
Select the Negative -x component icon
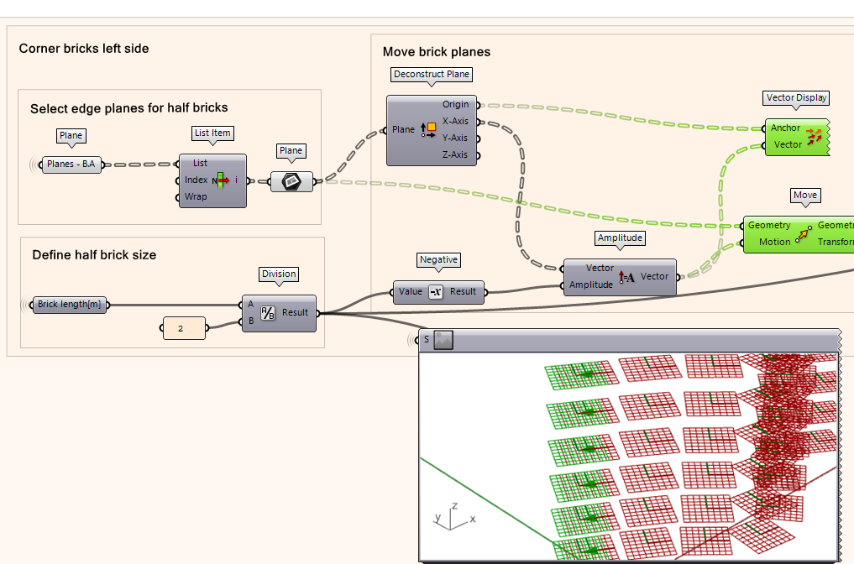(436, 292)
